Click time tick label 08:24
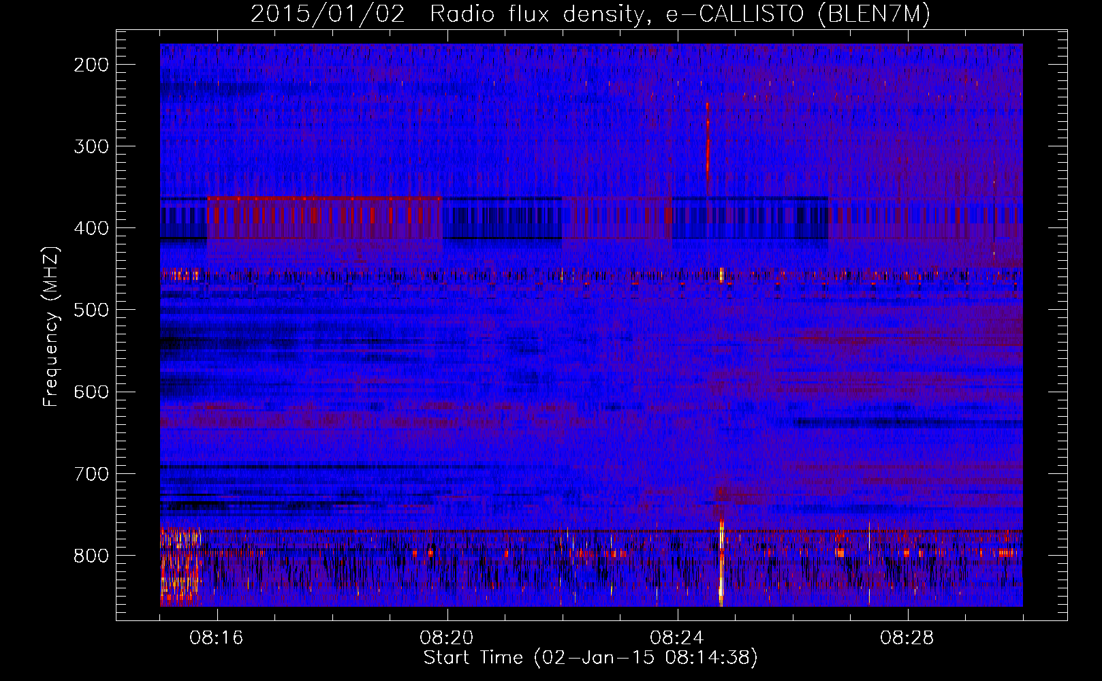This screenshot has width=1102, height=681. click(x=677, y=638)
